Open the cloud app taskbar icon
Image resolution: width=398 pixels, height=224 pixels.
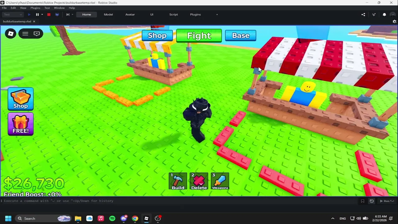coord(89,218)
